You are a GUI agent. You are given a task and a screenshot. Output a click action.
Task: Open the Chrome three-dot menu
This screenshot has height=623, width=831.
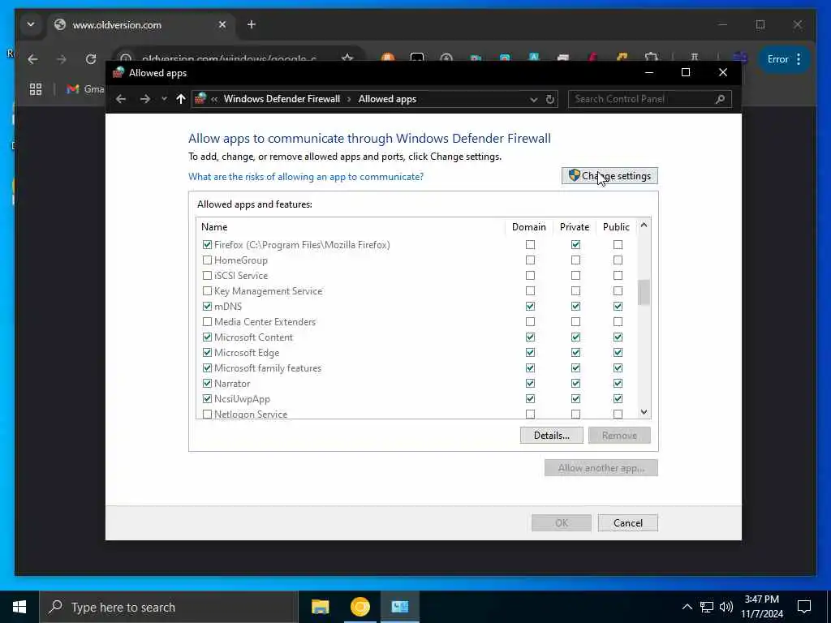click(x=799, y=59)
